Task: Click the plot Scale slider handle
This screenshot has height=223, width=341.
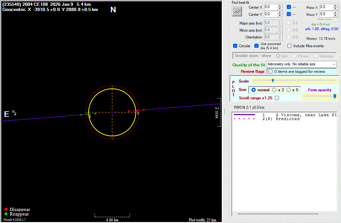Action: point(273,81)
